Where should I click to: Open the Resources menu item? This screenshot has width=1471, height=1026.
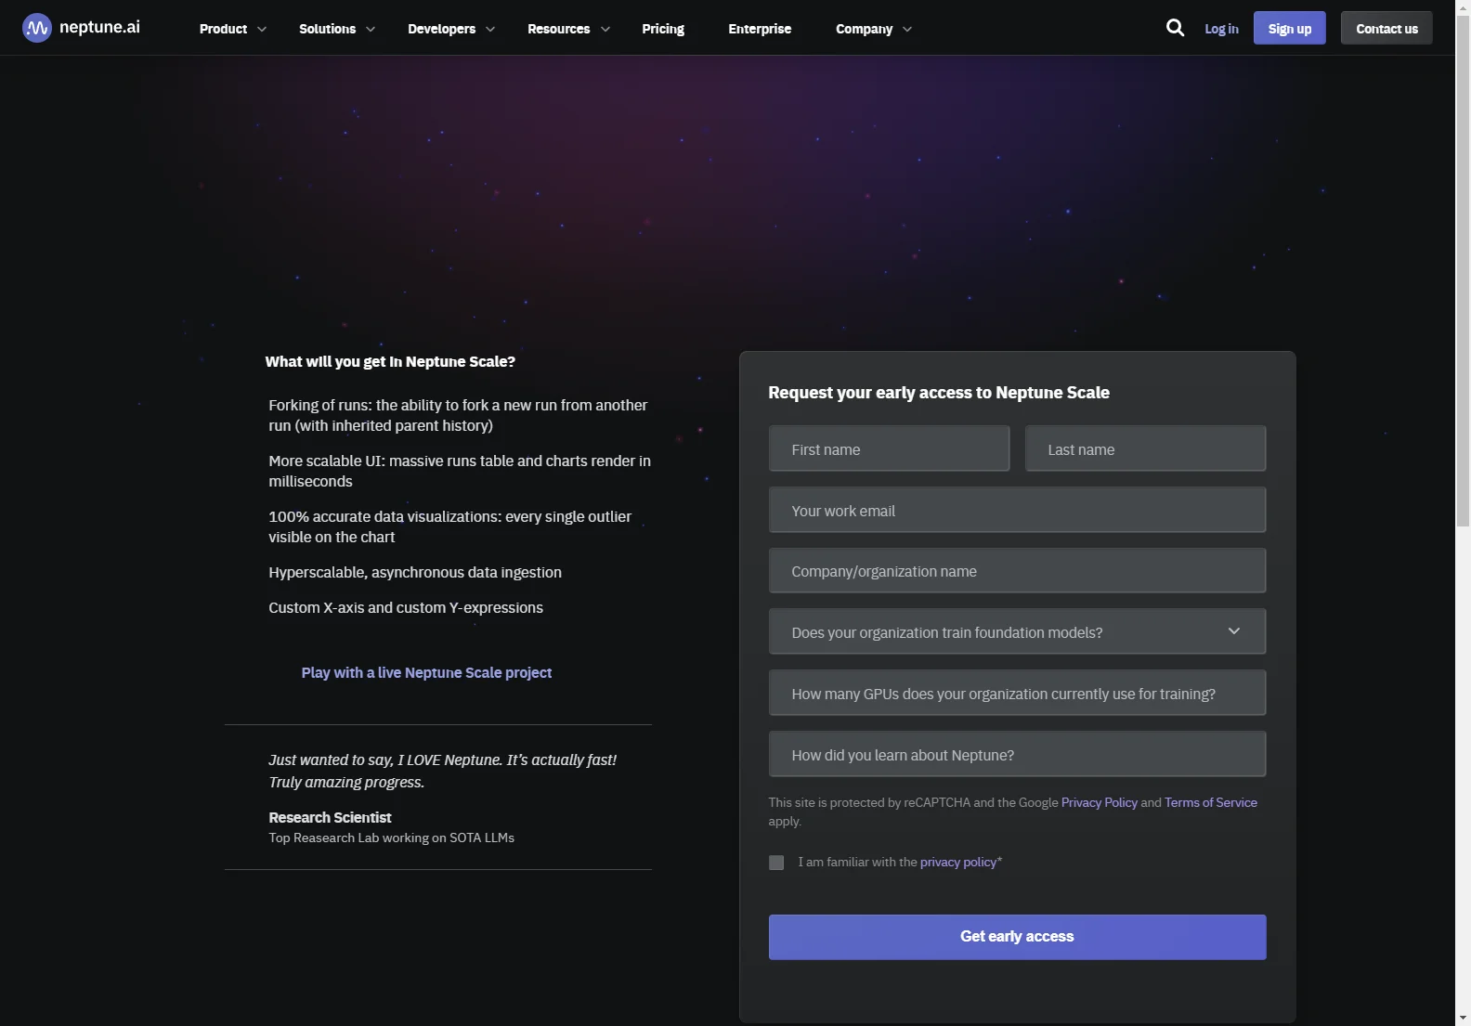coord(558,29)
